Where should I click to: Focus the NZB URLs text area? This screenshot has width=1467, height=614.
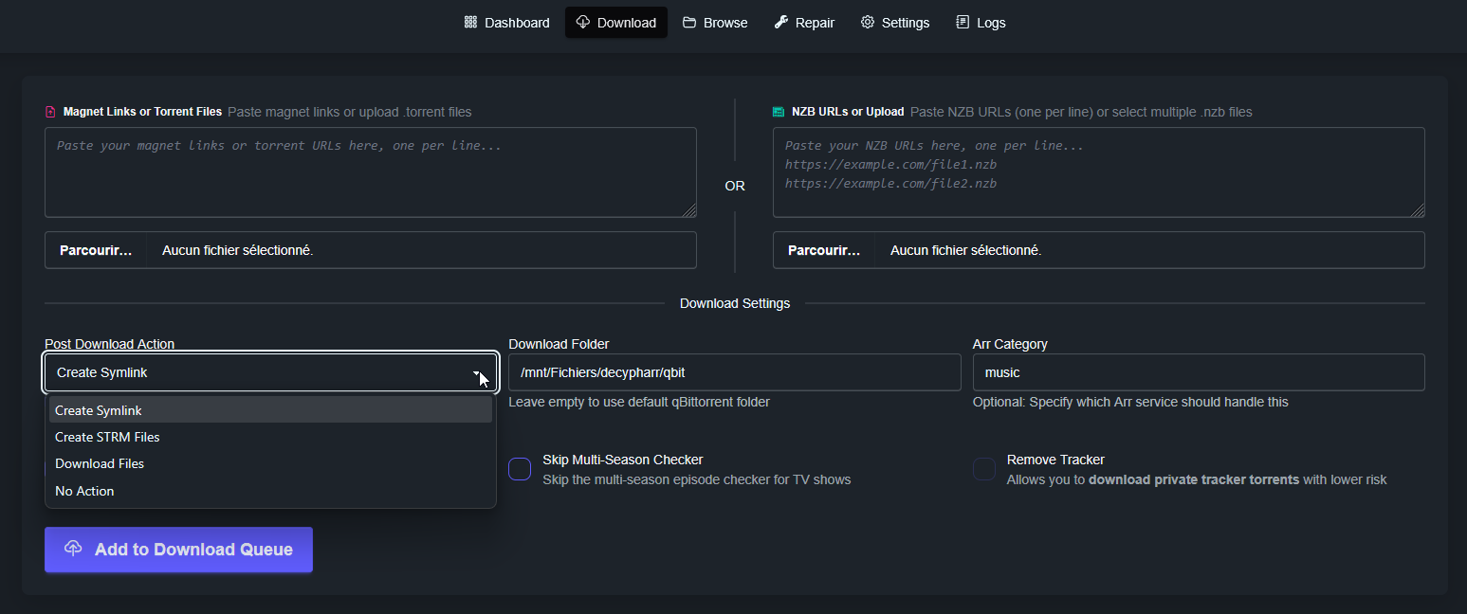coord(1097,172)
